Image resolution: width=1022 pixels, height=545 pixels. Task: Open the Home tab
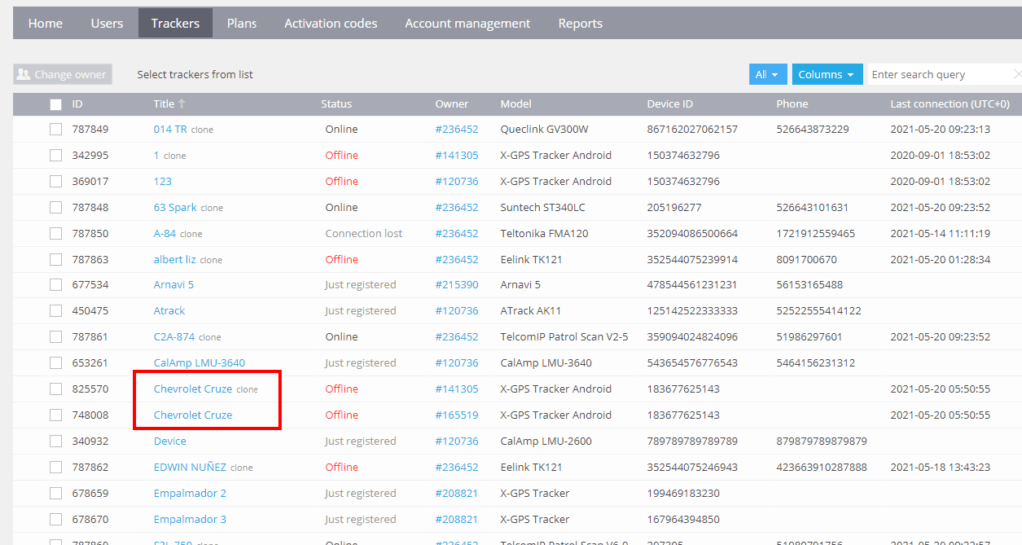[x=45, y=24]
